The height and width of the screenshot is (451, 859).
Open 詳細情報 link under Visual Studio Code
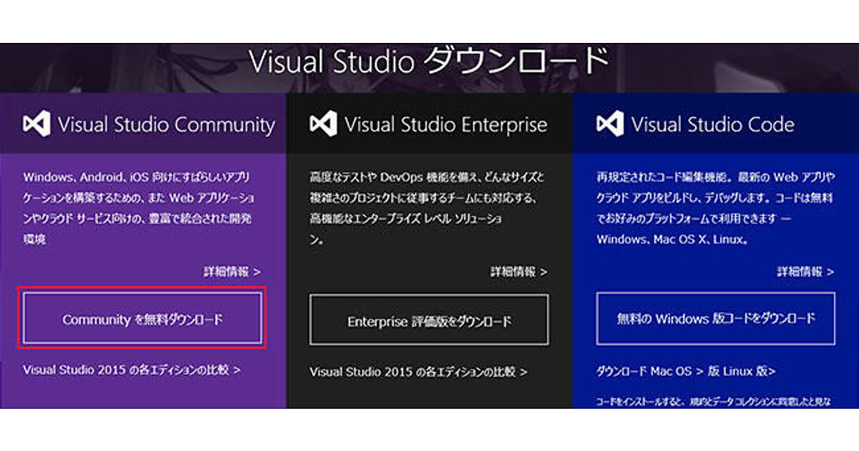tap(805, 271)
